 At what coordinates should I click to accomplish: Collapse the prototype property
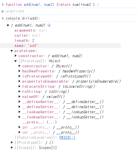(12, 51)
